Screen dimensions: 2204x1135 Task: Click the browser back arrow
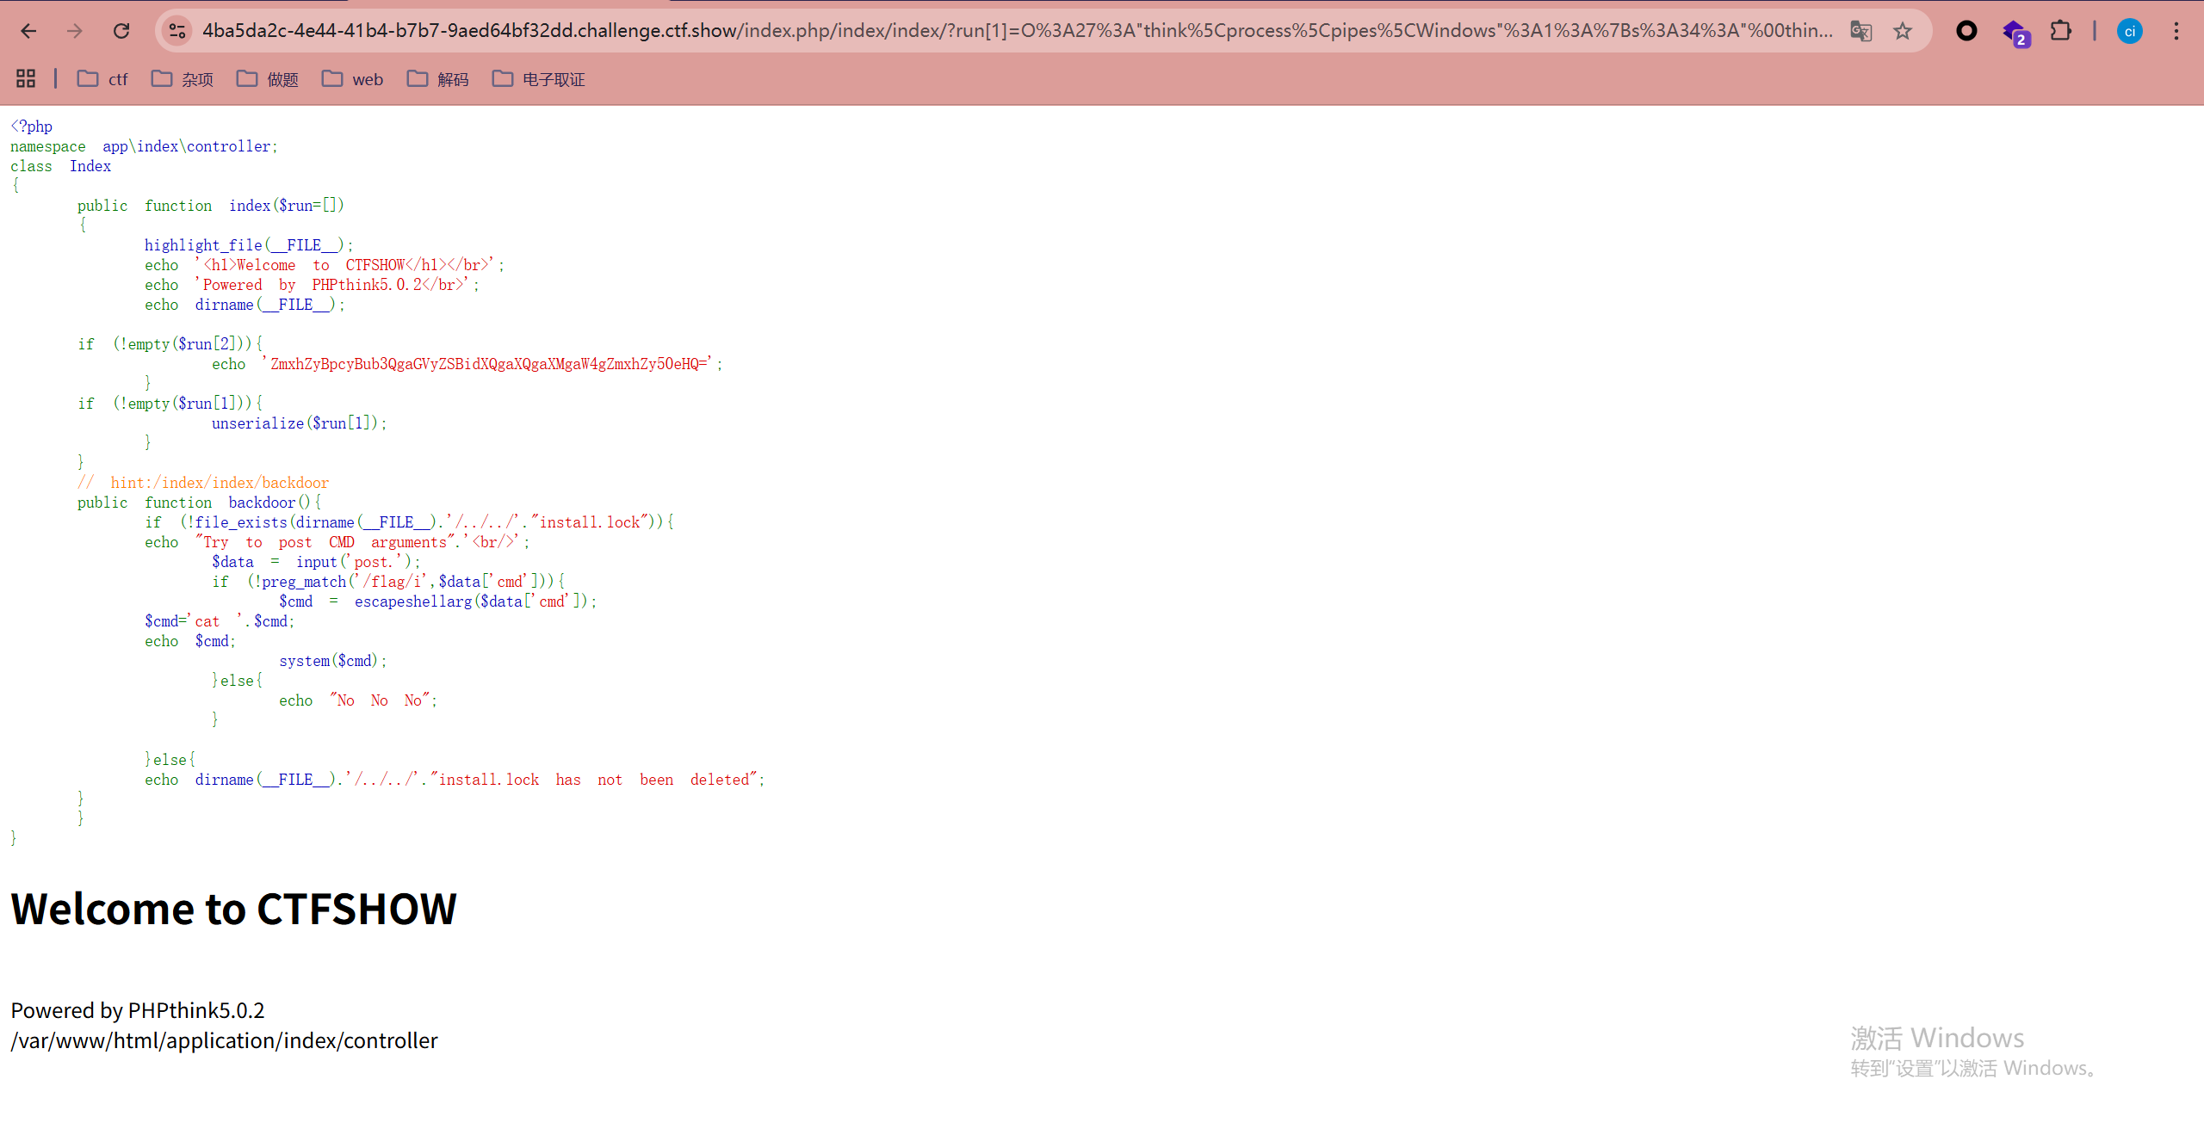[x=28, y=31]
